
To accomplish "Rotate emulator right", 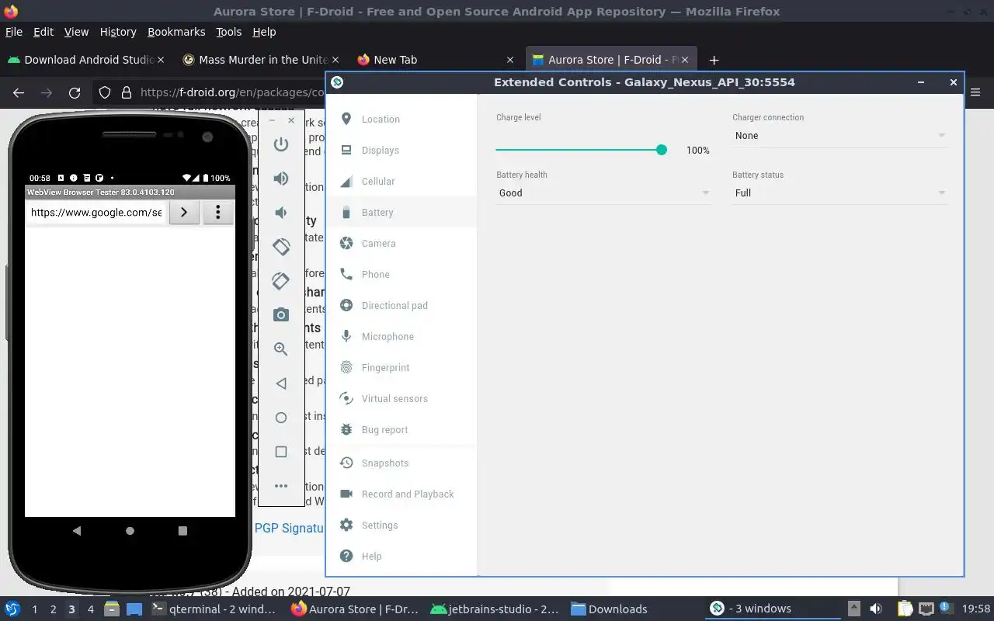I will coord(281,281).
